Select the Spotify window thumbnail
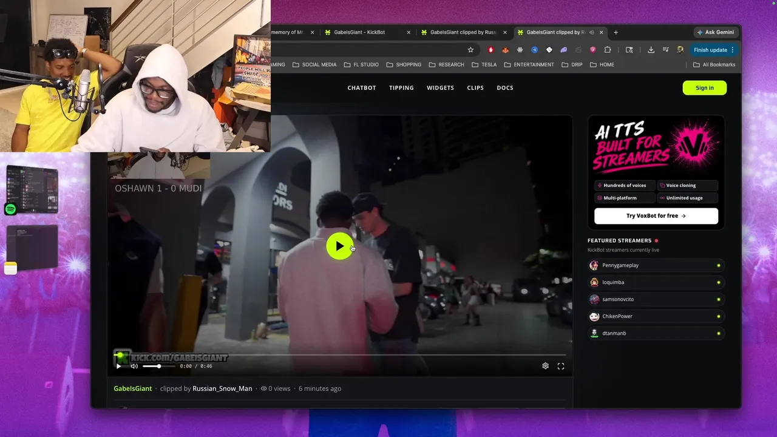This screenshot has height=437, width=777. [32, 188]
